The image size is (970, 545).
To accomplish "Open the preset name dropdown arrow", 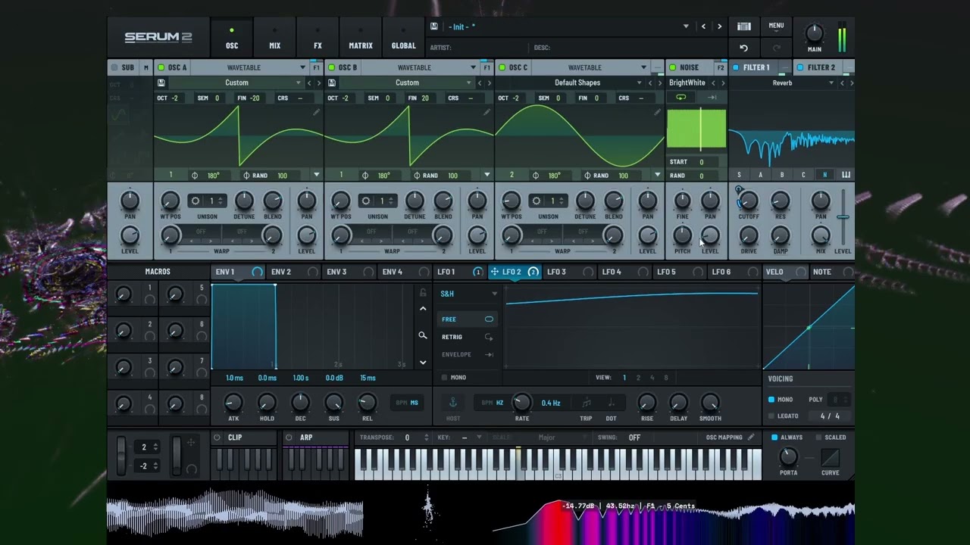I will click(686, 26).
